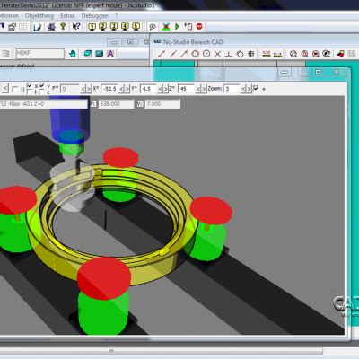Select circle quadrant snap in CAD toolbar

(x=195, y=54)
